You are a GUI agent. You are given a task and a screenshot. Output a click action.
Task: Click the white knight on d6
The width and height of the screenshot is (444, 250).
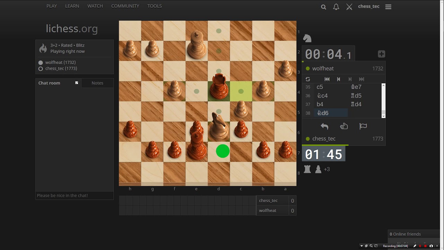tap(219, 126)
